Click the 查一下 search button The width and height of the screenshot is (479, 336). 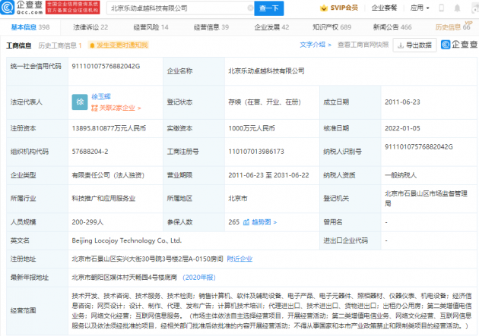click(x=269, y=8)
